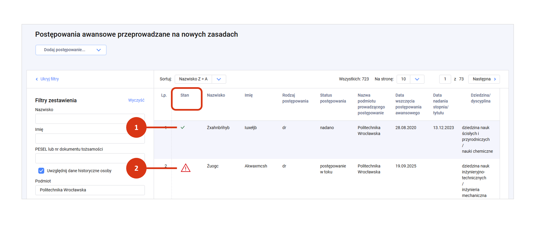Viewport: 536px width, 228px height.
Task: Click the green checkmark status icon
Action: click(183, 127)
